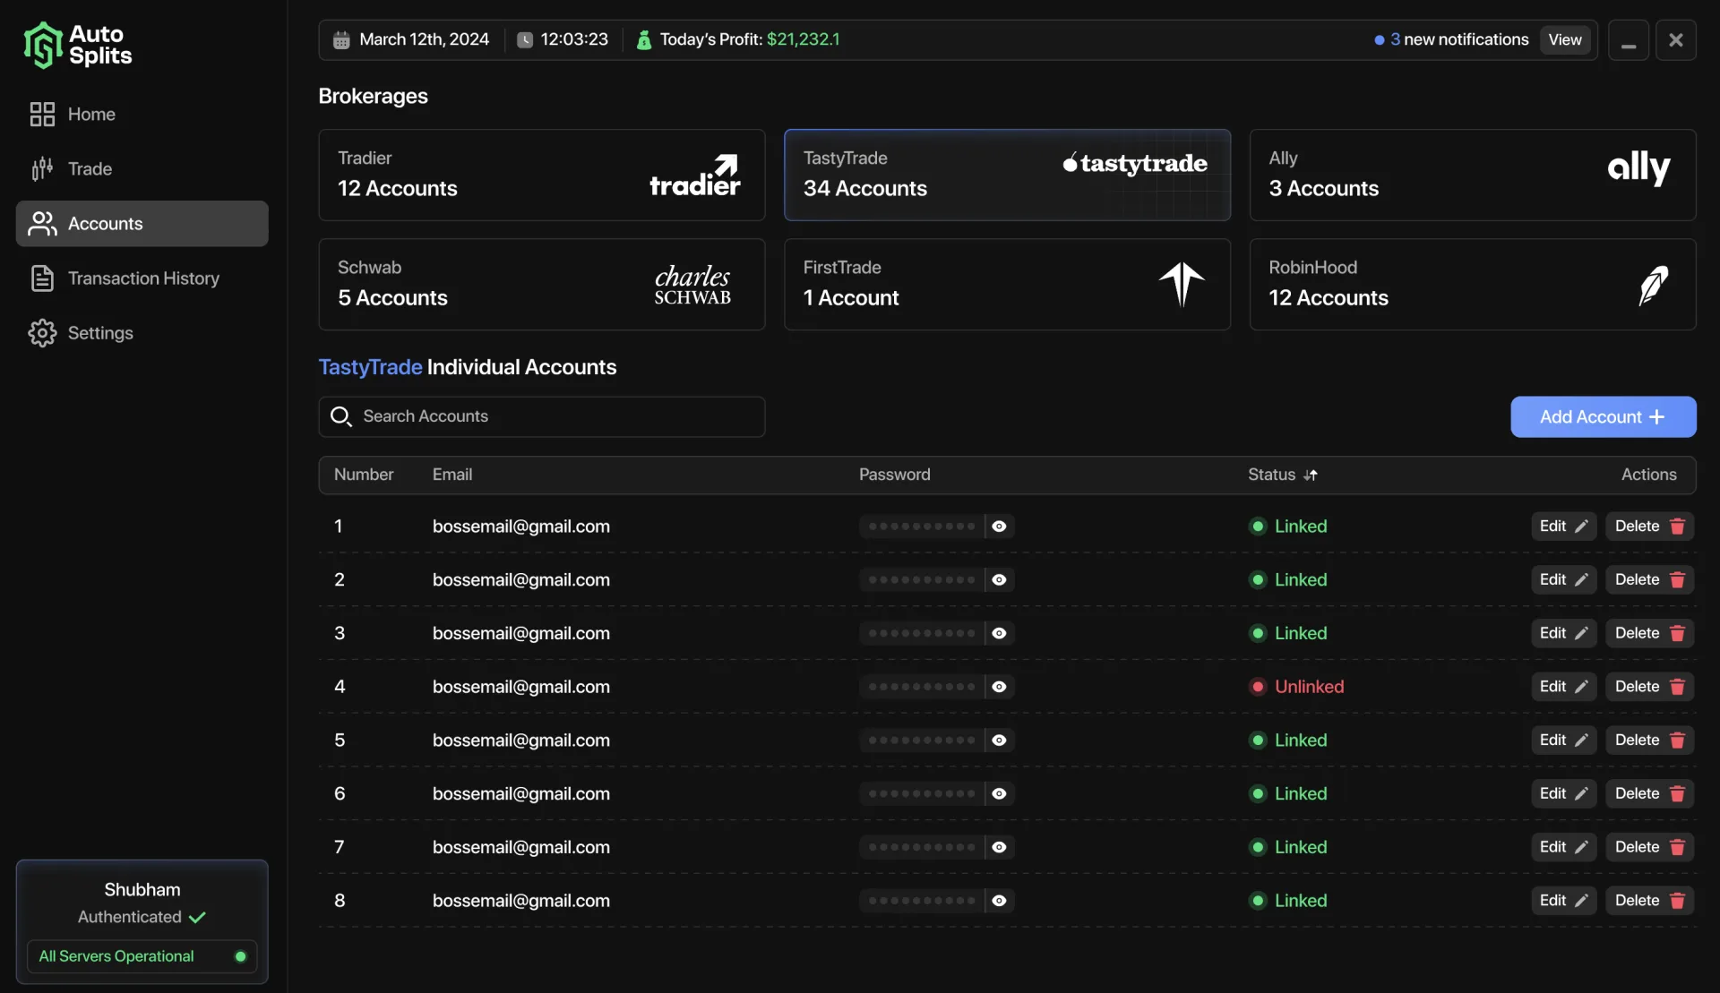This screenshot has height=993, width=1720.
Task: View the 3 new notifications
Action: pyautogui.click(x=1565, y=39)
